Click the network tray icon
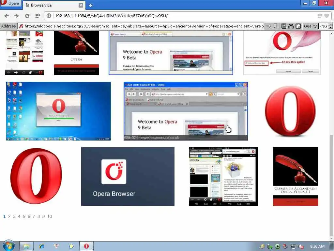This screenshot has width=334, height=251. point(293,246)
